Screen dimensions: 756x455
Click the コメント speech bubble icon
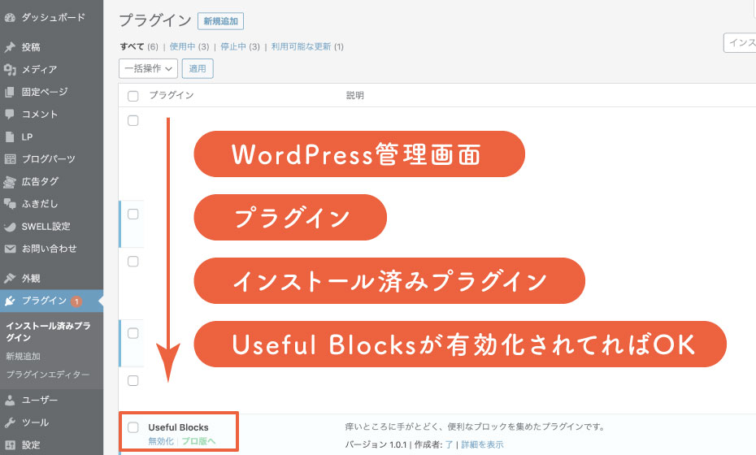pos(10,115)
